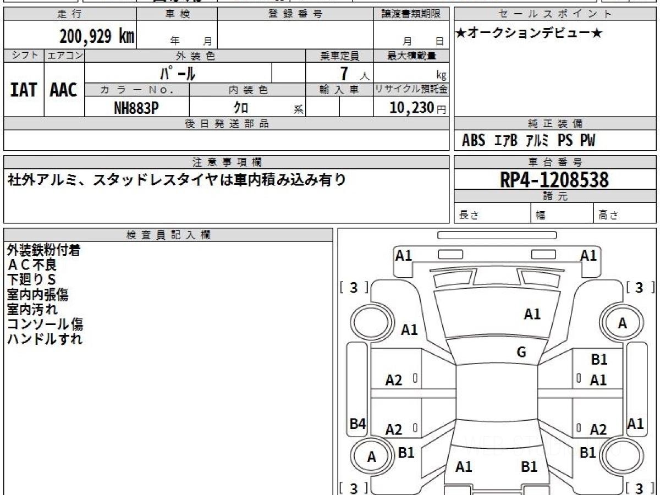Image resolution: width=660 pixels, height=495 pixels.
Task: Select the エアB equipment entry
Action: 506,141
